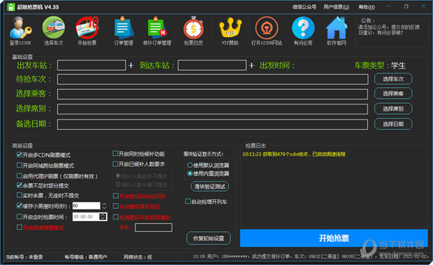
Task: Open the 抢票日历 calendar icon
Action: [x=193, y=30]
